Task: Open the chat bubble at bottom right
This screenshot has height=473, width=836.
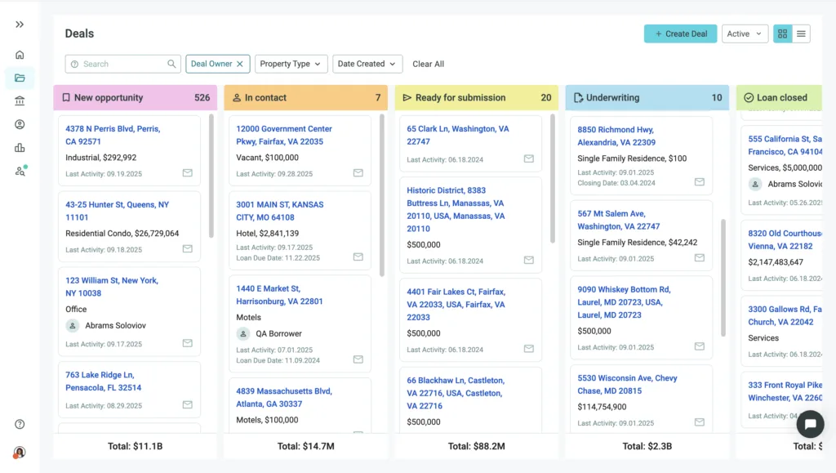Action: click(810, 424)
